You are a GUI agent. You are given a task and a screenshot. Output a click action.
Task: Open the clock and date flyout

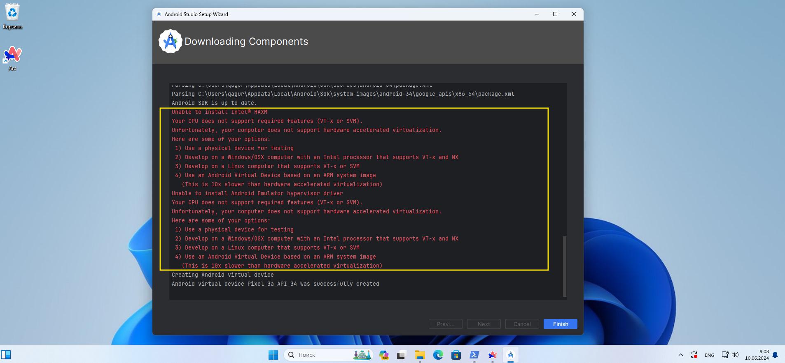(x=757, y=355)
